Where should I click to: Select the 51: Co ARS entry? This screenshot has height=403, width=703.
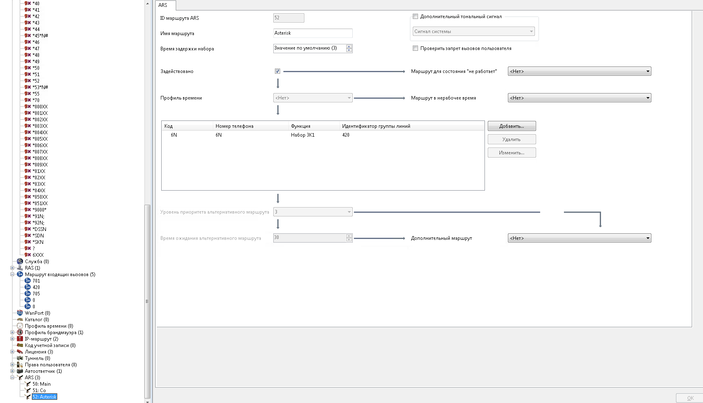pos(39,391)
